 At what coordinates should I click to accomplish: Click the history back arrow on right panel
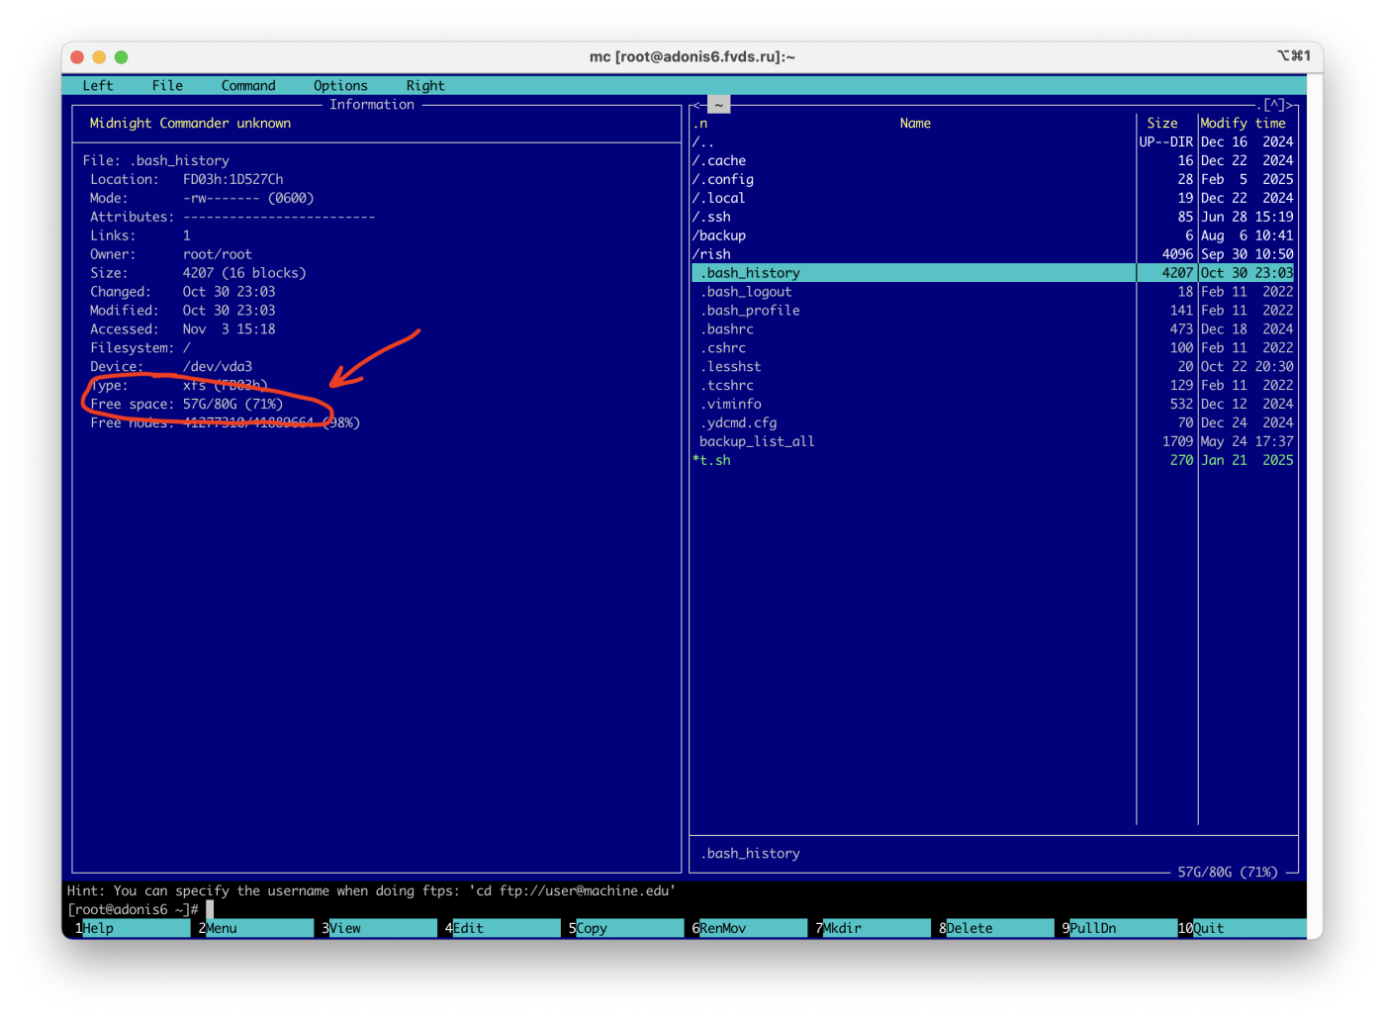click(x=695, y=105)
